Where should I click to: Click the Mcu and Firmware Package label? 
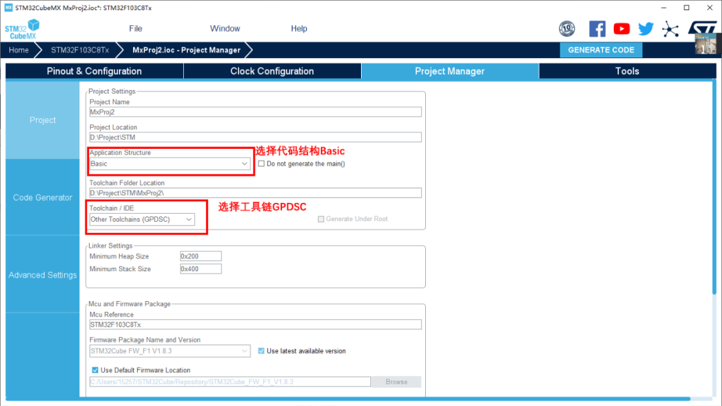tap(130, 304)
